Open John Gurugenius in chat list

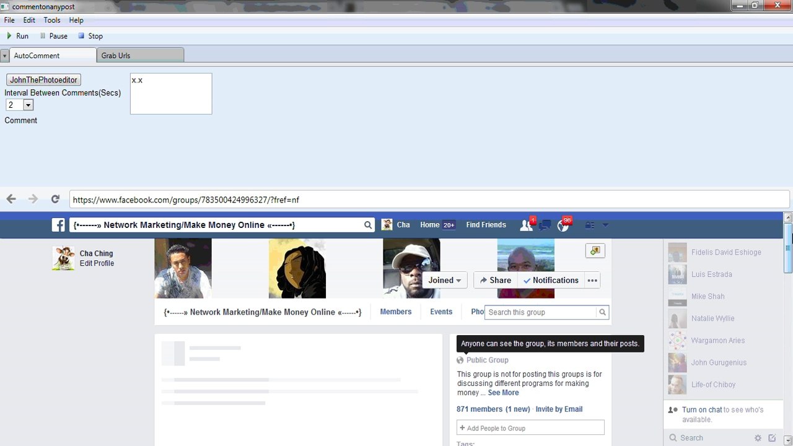(x=719, y=362)
